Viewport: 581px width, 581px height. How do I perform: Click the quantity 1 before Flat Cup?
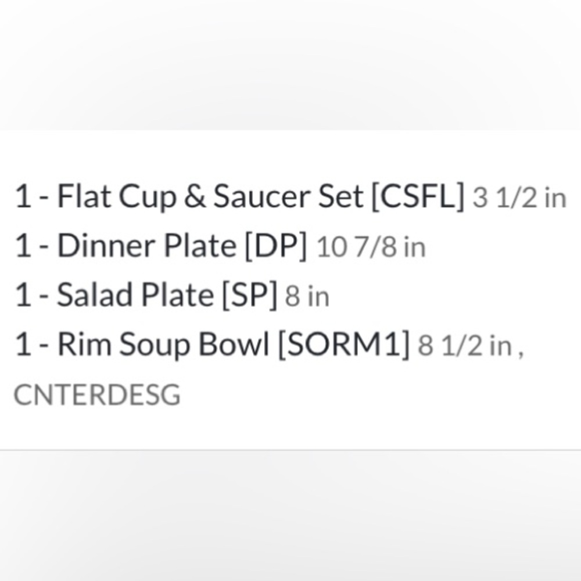(23, 197)
